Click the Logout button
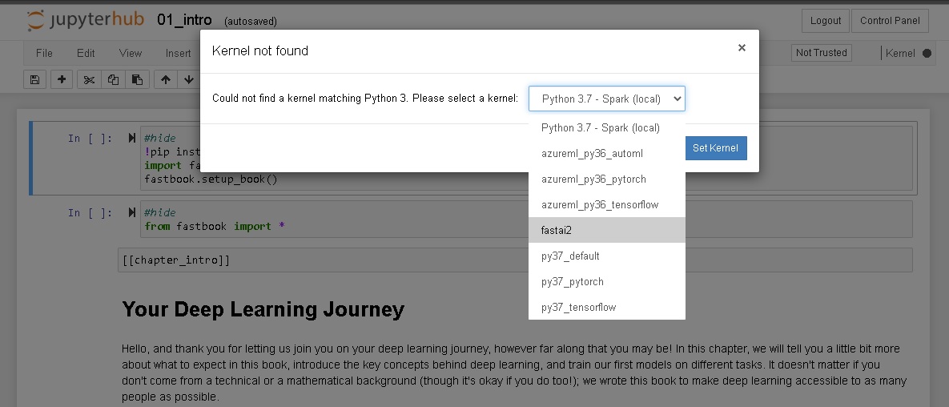 point(826,21)
